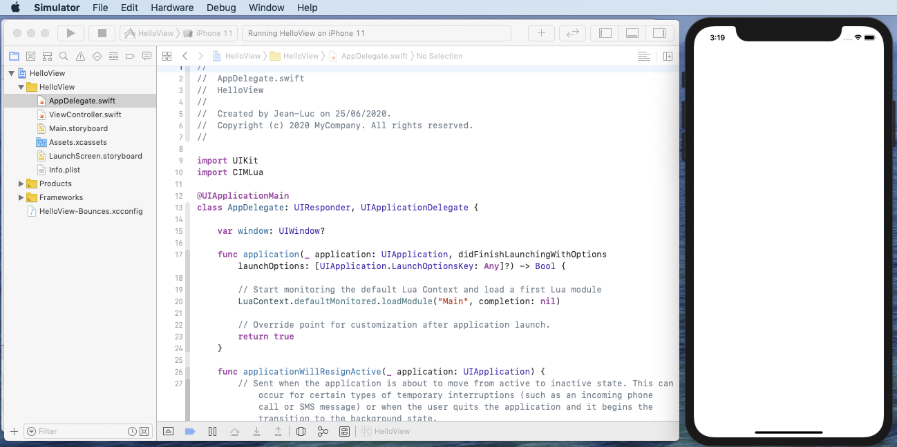The height and width of the screenshot is (447, 897).
Task: Toggle breakpoints activation
Action: click(x=190, y=431)
